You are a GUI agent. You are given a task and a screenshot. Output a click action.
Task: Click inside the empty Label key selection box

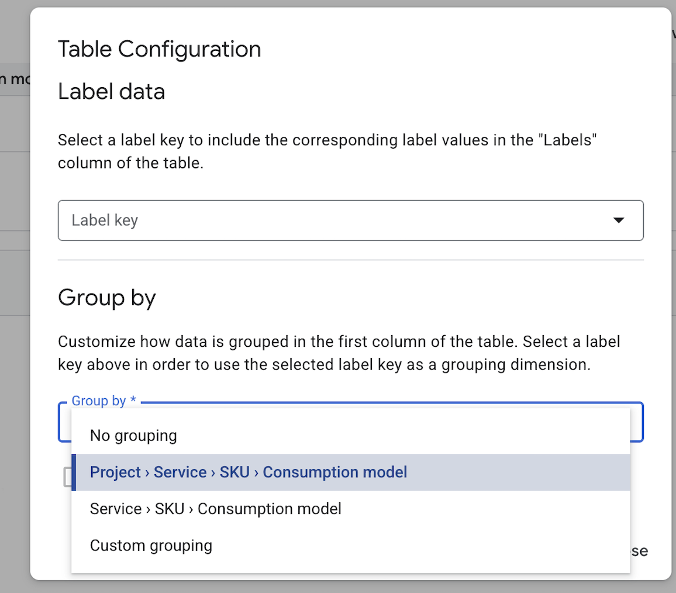point(292,220)
